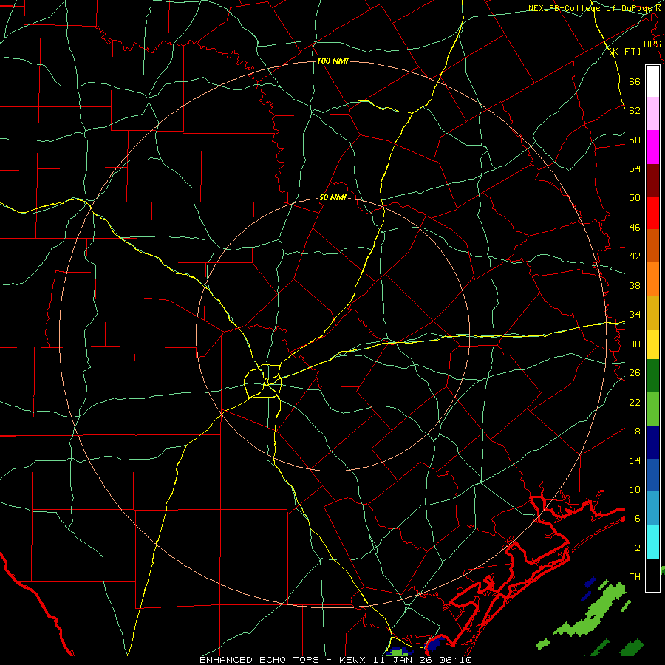The height and width of the screenshot is (665, 665).
Task: Click the bright red swatch in the color scale
Action: point(652,213)
